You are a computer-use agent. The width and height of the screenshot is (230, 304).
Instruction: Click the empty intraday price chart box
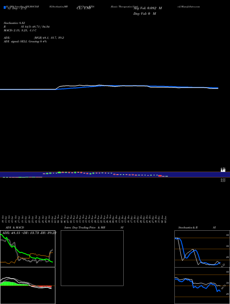92,258
